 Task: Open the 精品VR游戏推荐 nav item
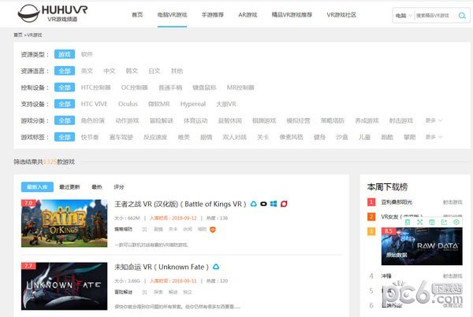point(292,15)
